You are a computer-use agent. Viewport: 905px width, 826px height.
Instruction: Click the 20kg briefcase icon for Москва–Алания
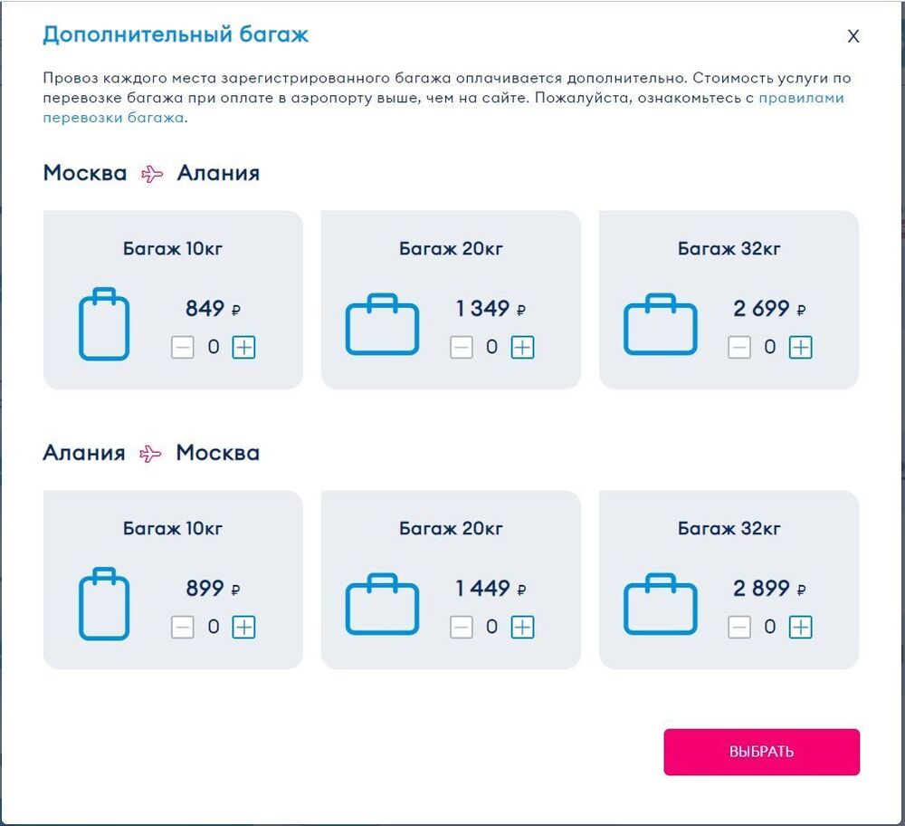point(382,324)
